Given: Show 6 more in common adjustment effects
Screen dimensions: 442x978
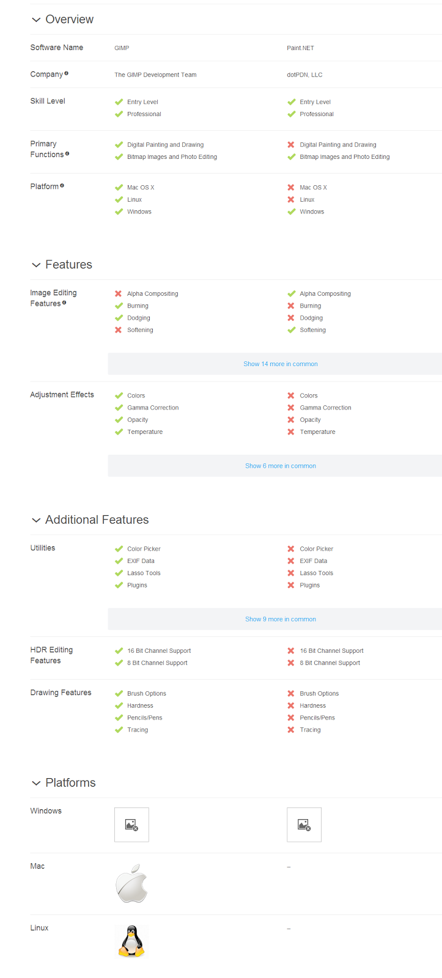Looking at the screenshot, I should click(281, 466).
